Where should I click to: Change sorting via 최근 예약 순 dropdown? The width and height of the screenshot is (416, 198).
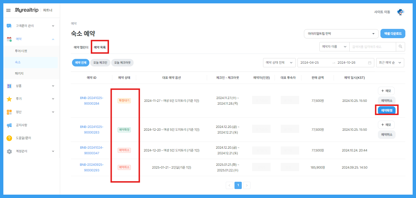[x=390, y=63]
